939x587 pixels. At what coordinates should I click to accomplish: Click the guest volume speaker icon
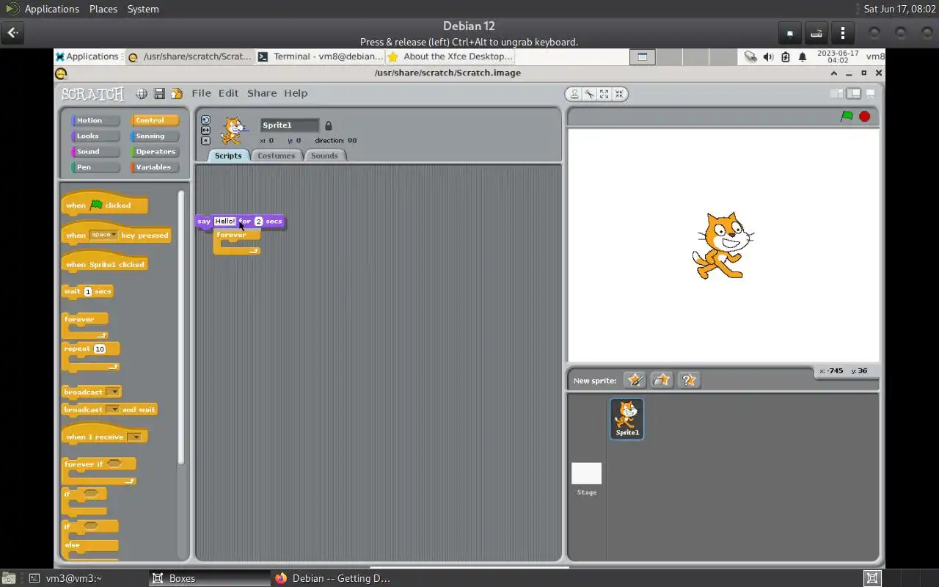click(x=768, y=56)
